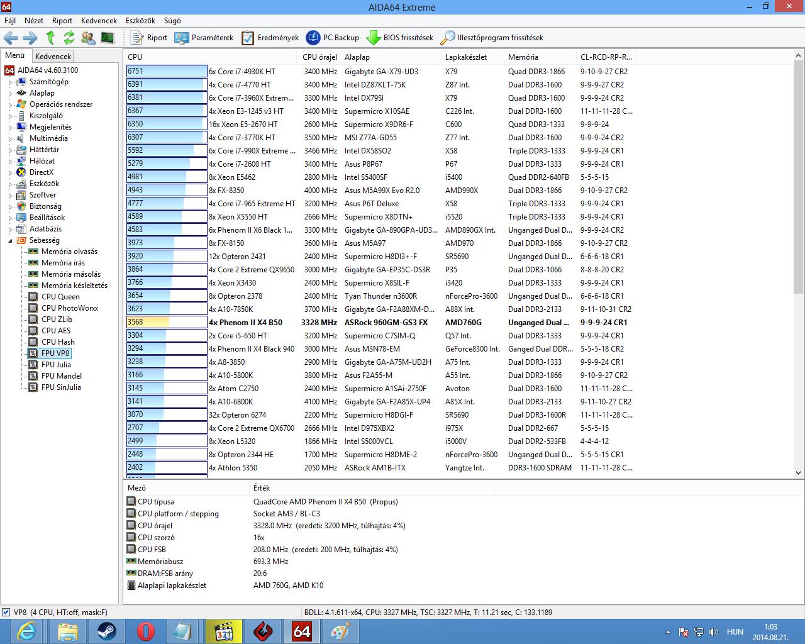Toggle the VP8 status bar checkbox

coord(6,612)
